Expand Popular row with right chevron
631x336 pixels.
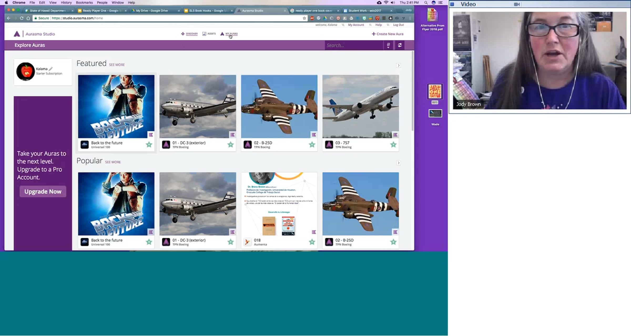click(x=398, y=163)
